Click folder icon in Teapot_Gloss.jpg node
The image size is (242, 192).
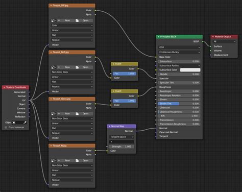pos(77,113)
